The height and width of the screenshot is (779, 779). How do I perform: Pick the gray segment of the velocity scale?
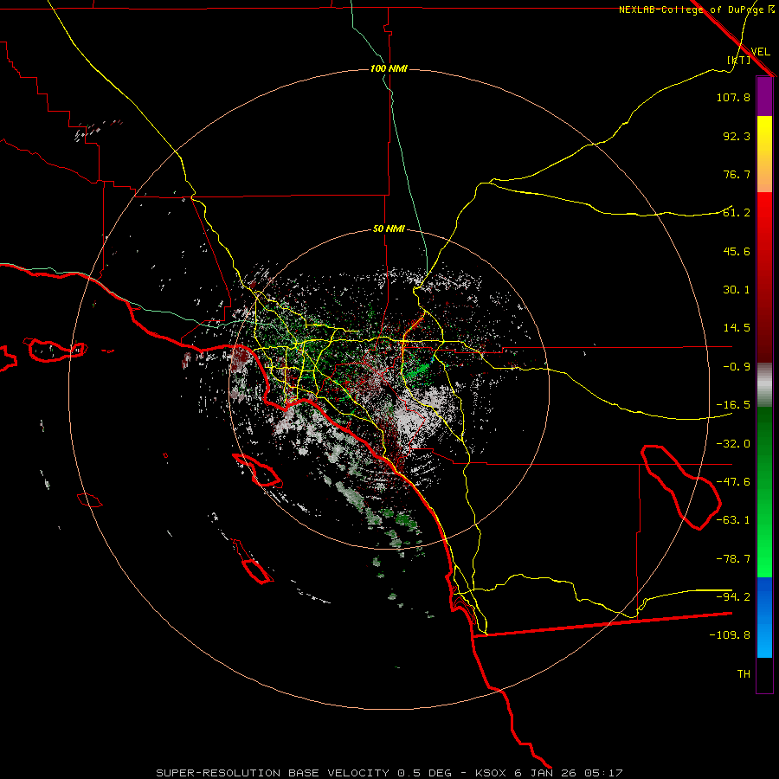click(x=764, y=384)
